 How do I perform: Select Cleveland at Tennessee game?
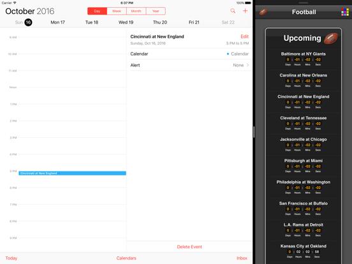pos(304,123)
